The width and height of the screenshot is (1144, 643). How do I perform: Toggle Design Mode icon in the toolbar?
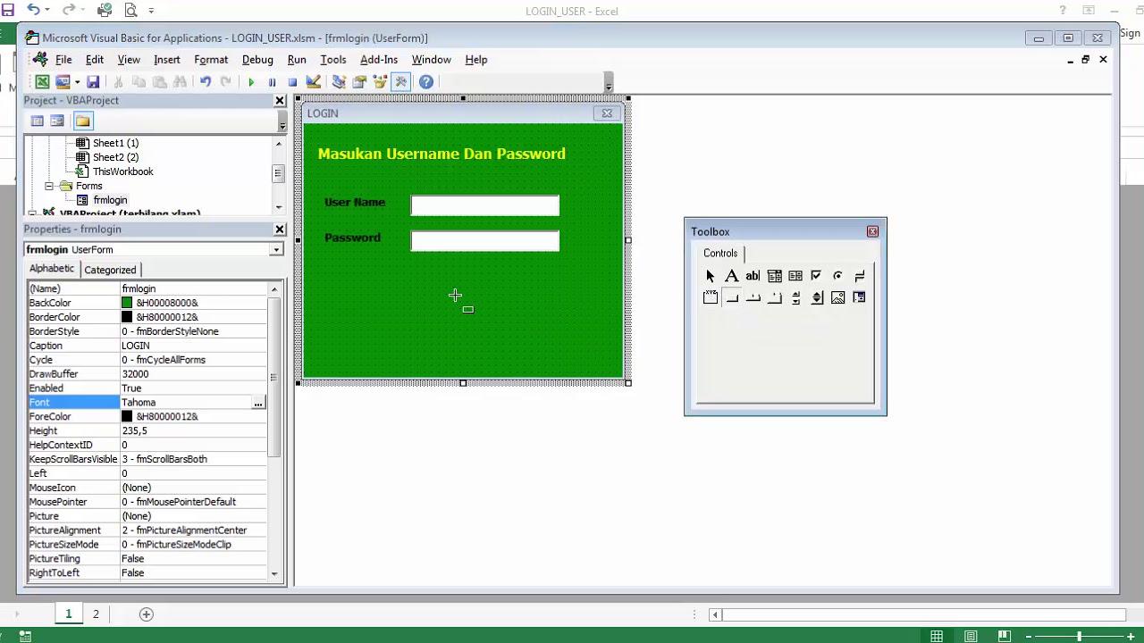tap(314, 81)
